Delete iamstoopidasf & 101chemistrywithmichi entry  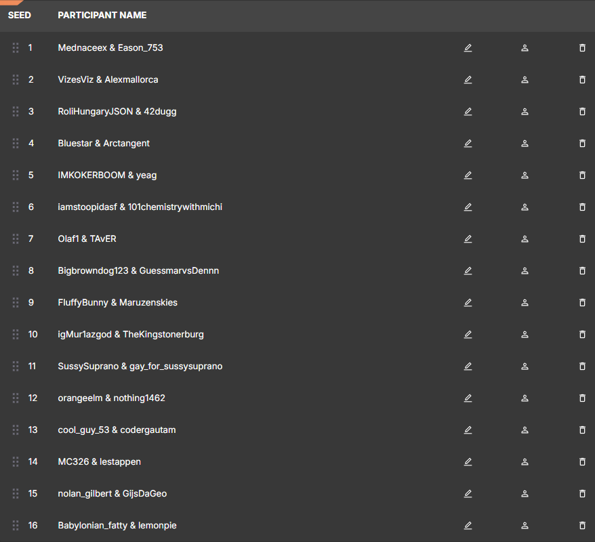[x=582, y=207]
